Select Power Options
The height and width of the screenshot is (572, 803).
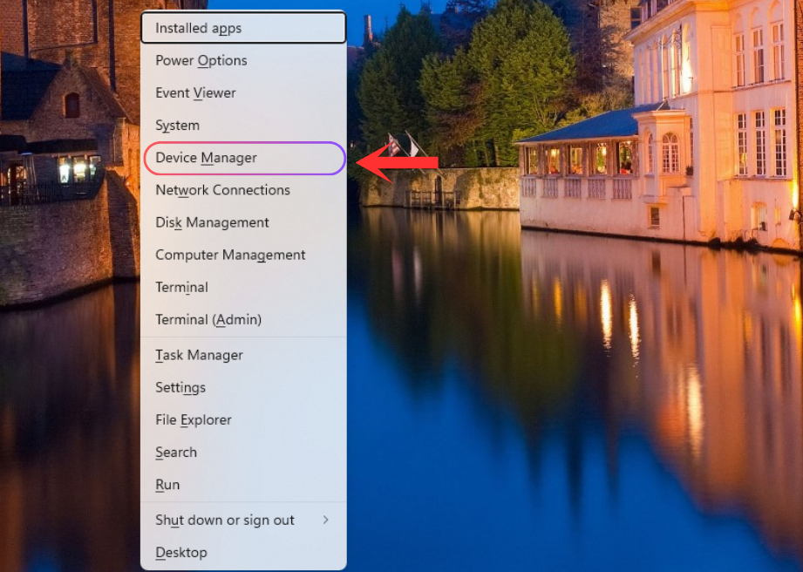[244, 60]
